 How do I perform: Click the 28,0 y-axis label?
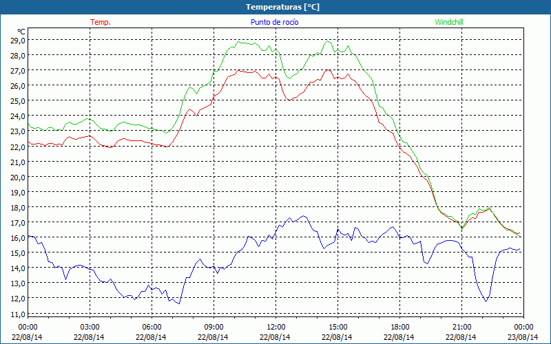(18, 56)
